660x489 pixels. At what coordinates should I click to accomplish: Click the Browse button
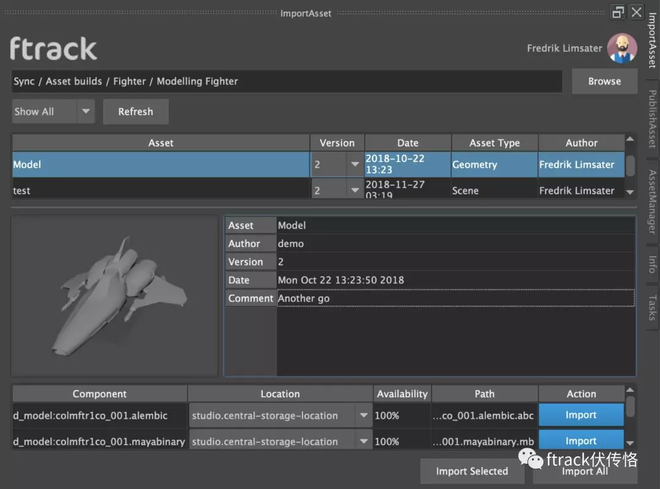pos(604,81)
